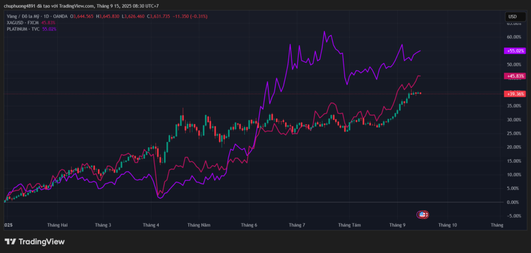The height and width of the screenshot is (253, 531).
Task: Click the Tháng Hai time axis label
Action: tap(57, 225)
